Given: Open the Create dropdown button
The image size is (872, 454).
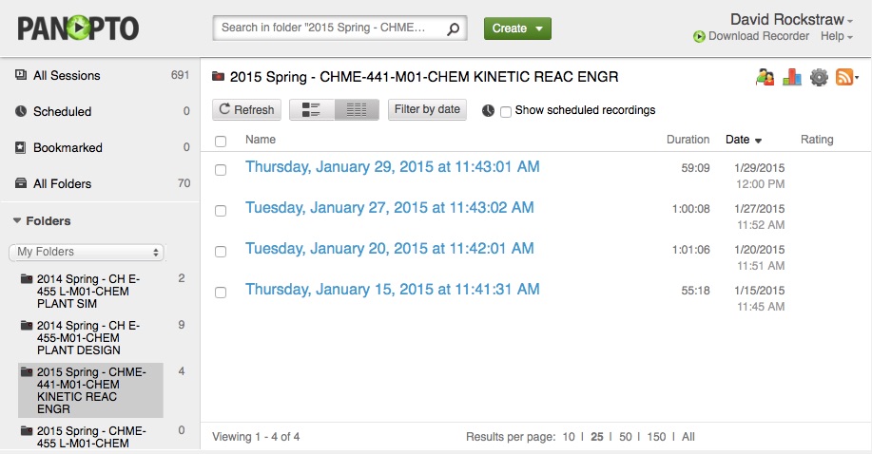Looking at the screenshot, I should pos(517,28).
